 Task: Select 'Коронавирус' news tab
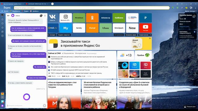92,53
